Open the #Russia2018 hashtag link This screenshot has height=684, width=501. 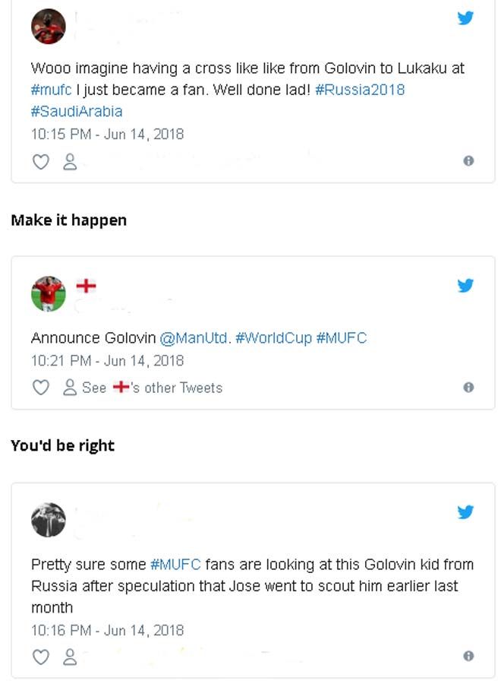pyautogui.click(x=360, y=90)
